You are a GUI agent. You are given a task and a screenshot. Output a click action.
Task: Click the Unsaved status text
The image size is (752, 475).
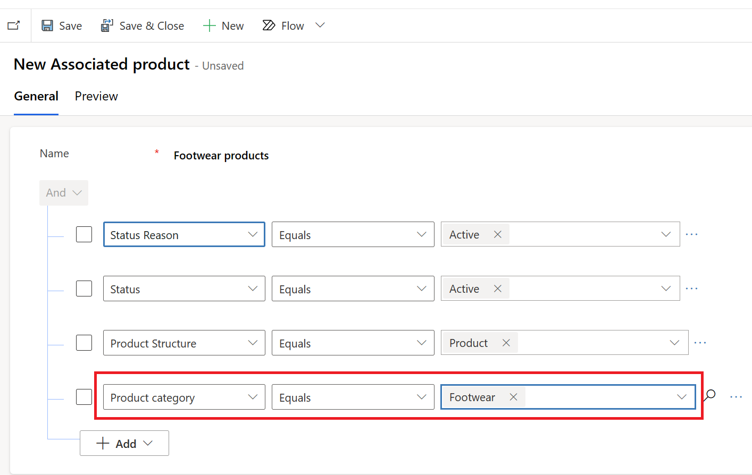(223, 66)
